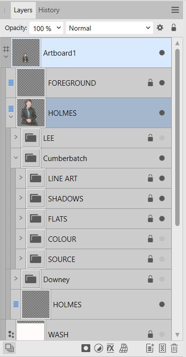Click the lock layer padlock in header
The width and height of the screenshot is (186, 357).
click(x=174, y=28)
